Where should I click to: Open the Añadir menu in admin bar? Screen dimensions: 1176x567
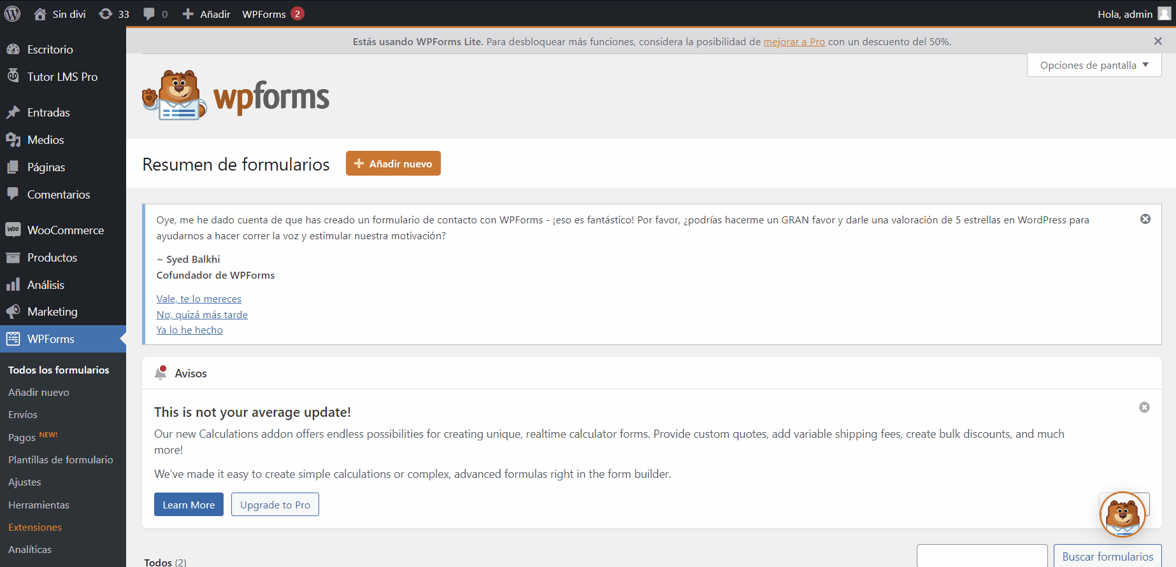tap(206, 14)
